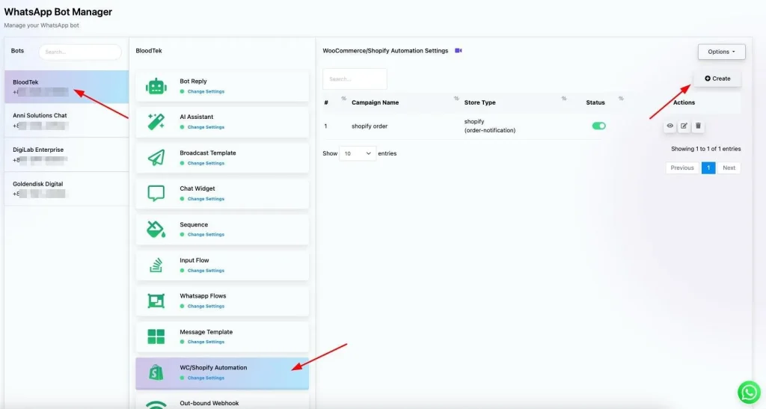Click the Out-bound Webhook signal icon
The image size is (766, 409).
[x=156, y=405]
